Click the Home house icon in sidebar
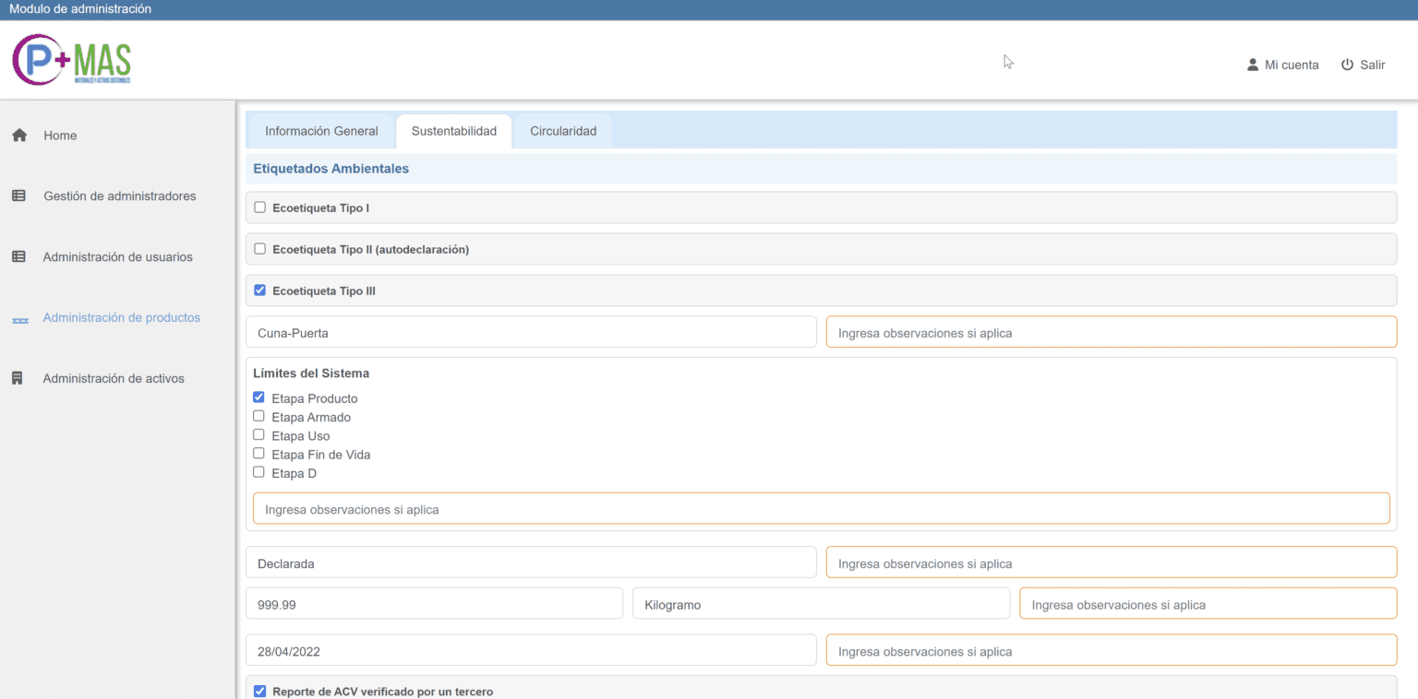The width and height of the screenshot is (1418, 699). click(x=18, y=136)
